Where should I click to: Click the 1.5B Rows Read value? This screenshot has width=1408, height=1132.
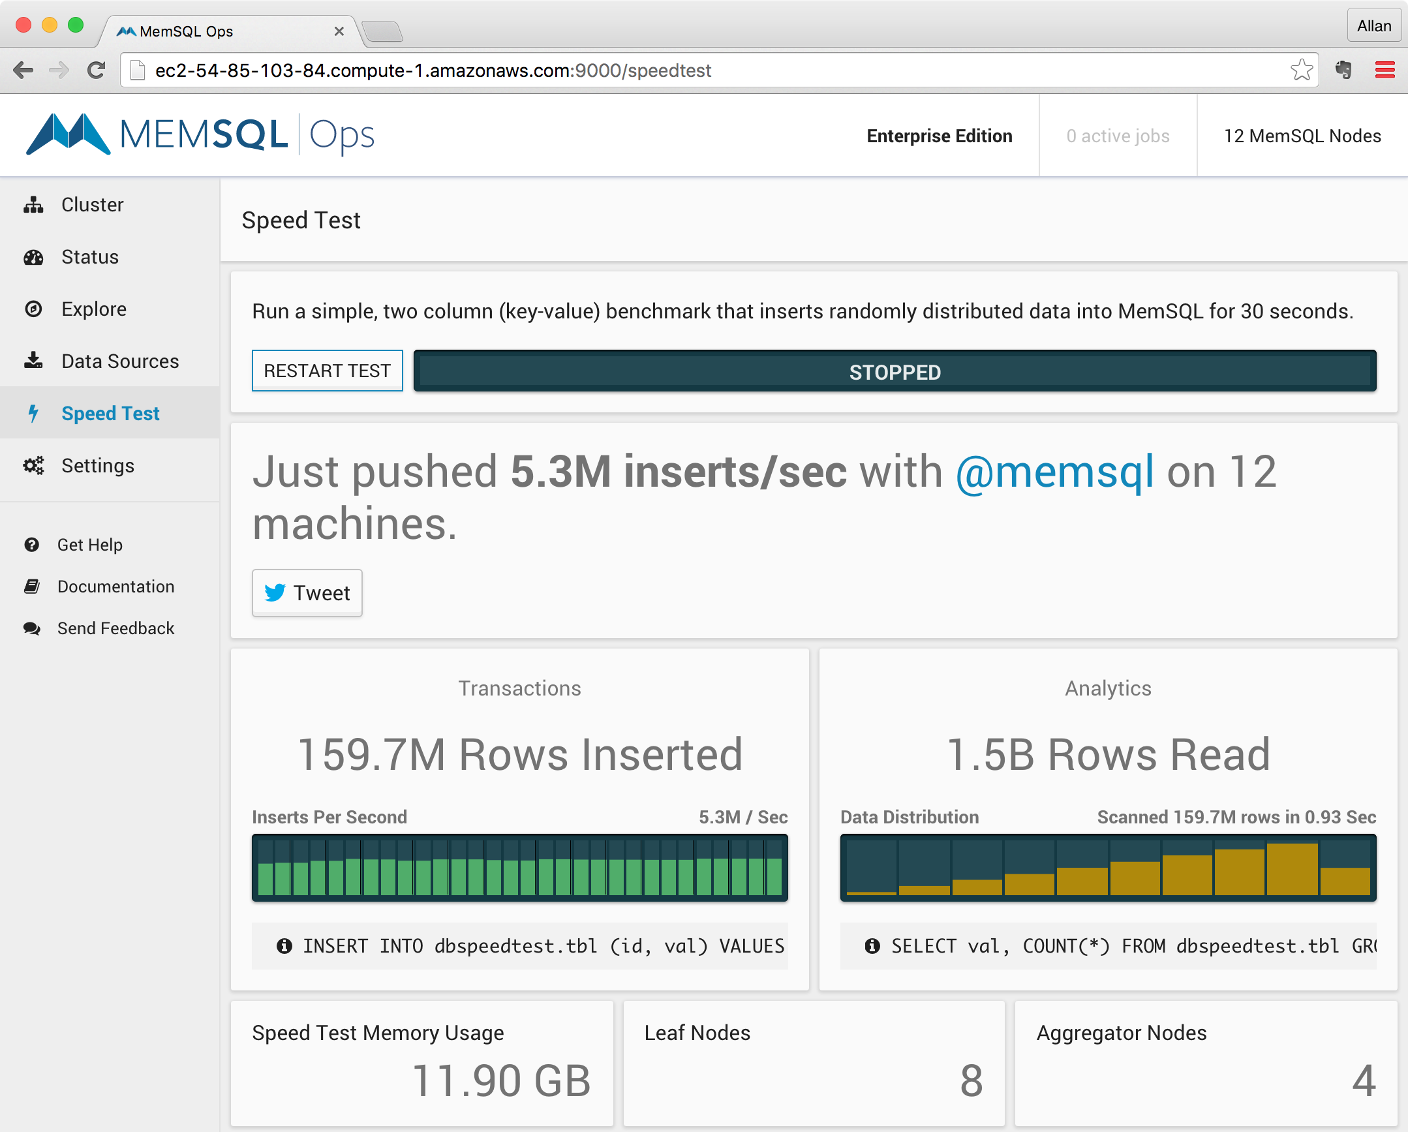point(1109,754)
